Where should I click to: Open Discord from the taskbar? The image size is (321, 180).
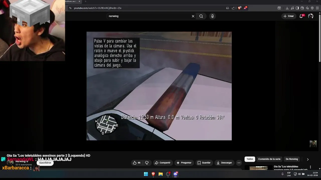176,174
